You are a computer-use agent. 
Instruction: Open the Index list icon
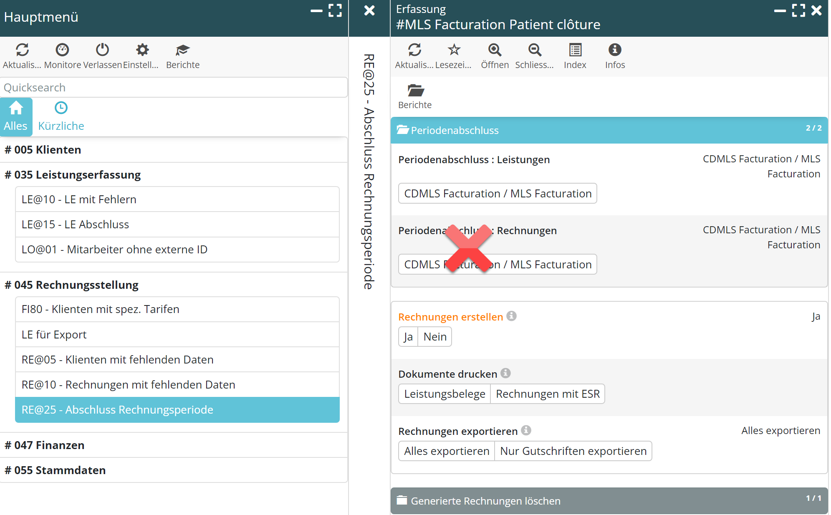(x=575, y=50)
